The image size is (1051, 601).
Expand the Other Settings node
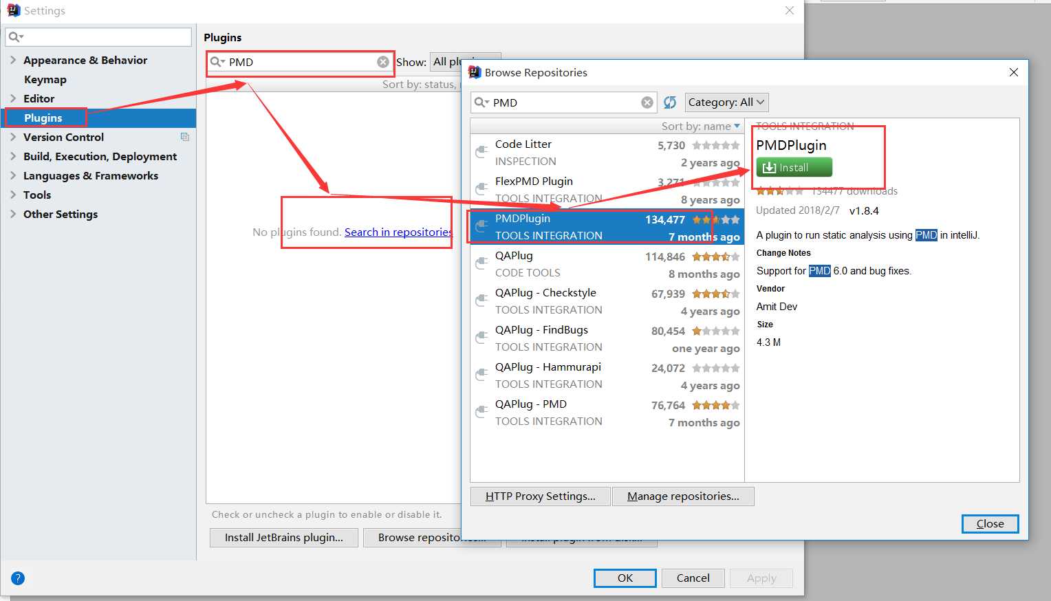[13, 214]
